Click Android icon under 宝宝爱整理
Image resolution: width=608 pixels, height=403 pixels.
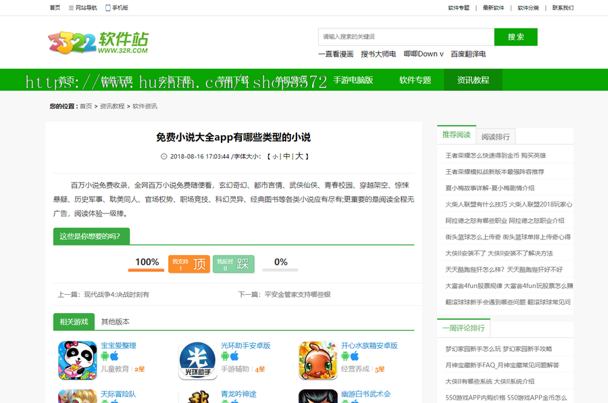tap(105, 356)
